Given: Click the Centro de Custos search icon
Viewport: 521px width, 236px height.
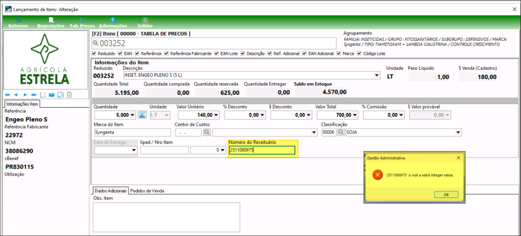Looking at the screenshot, I should [207, 132].
